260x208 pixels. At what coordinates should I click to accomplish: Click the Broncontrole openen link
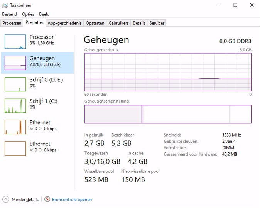[72, 200]
